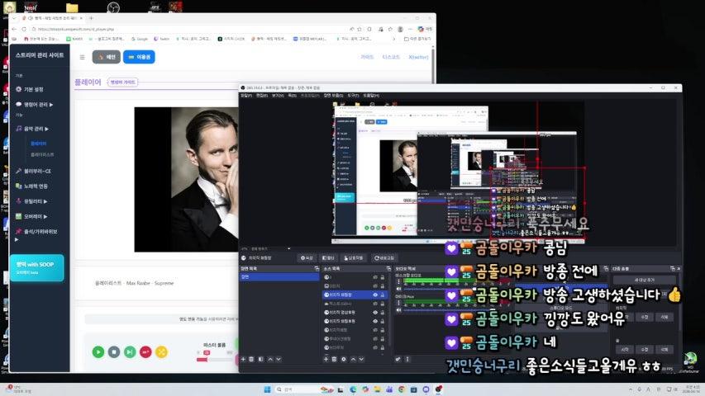
Task: Hide the 치지직 영상후원 source
Action: [375, 313]
